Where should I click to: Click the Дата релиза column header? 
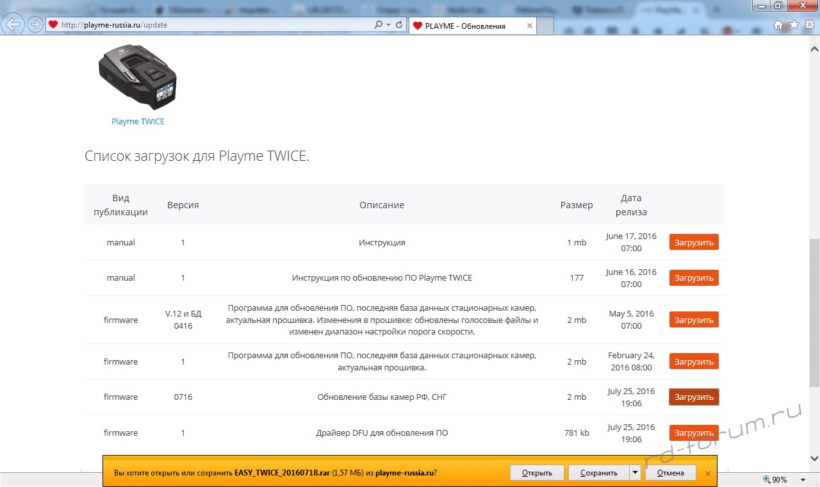point(631,205)
